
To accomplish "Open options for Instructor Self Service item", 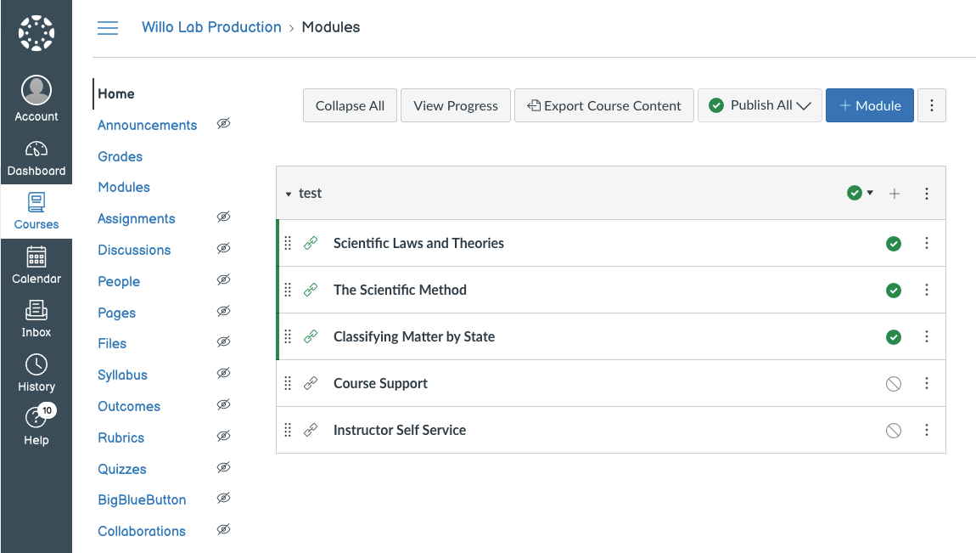I will point(926,430).
